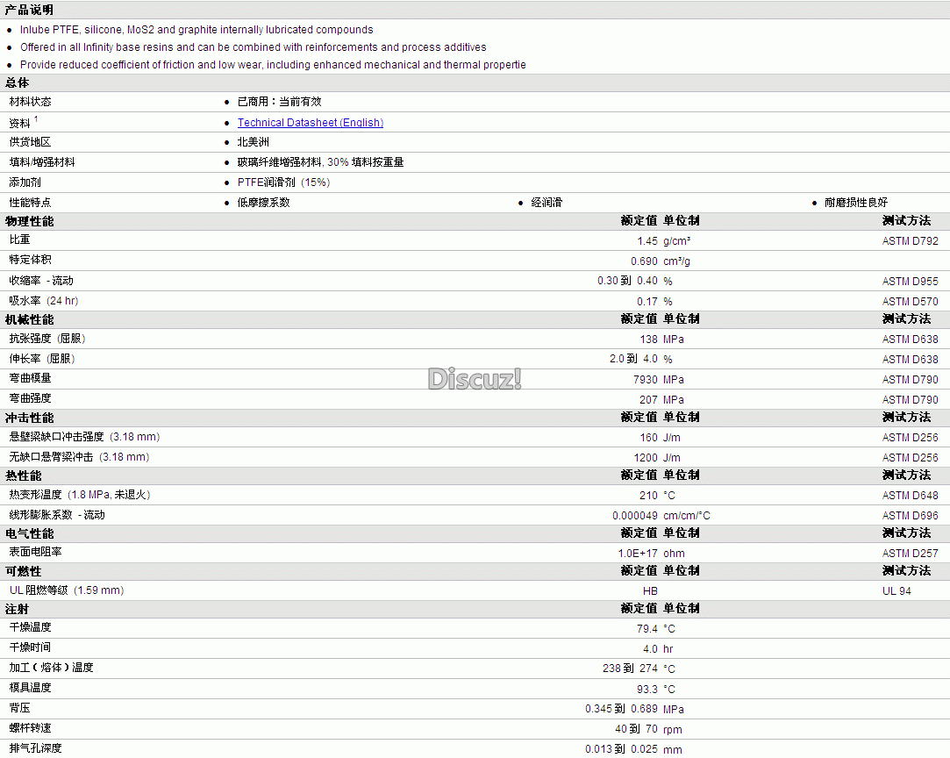The height and width of the screenshot is (758, 950).
Task: Select the 弯曲模量 value 7930
Action: point(646,379)
